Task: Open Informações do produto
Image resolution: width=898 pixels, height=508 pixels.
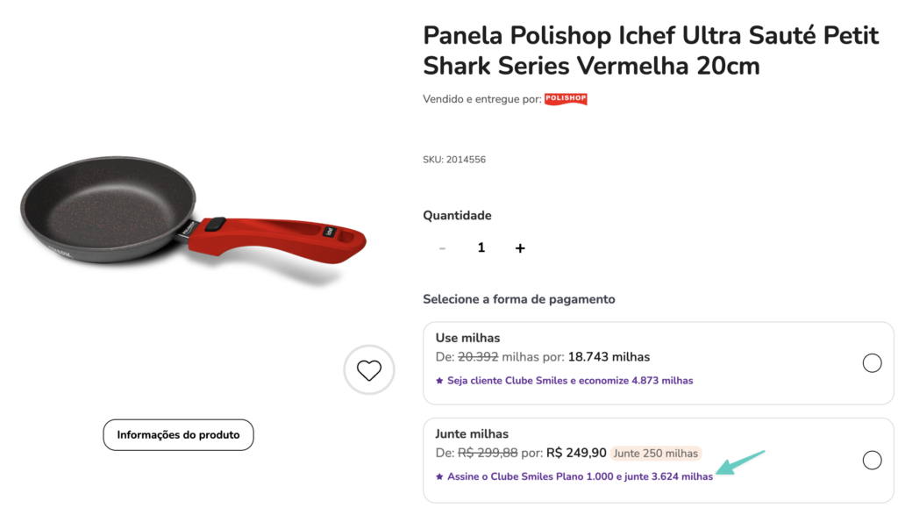Action: 178,434
